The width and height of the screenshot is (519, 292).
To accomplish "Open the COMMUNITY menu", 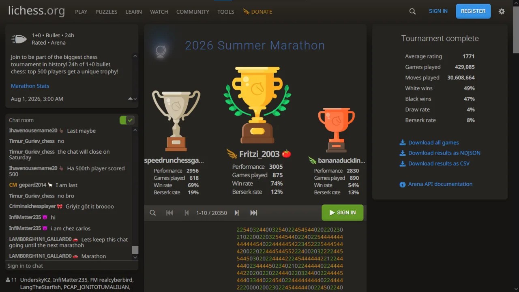I will click(193, 12).
